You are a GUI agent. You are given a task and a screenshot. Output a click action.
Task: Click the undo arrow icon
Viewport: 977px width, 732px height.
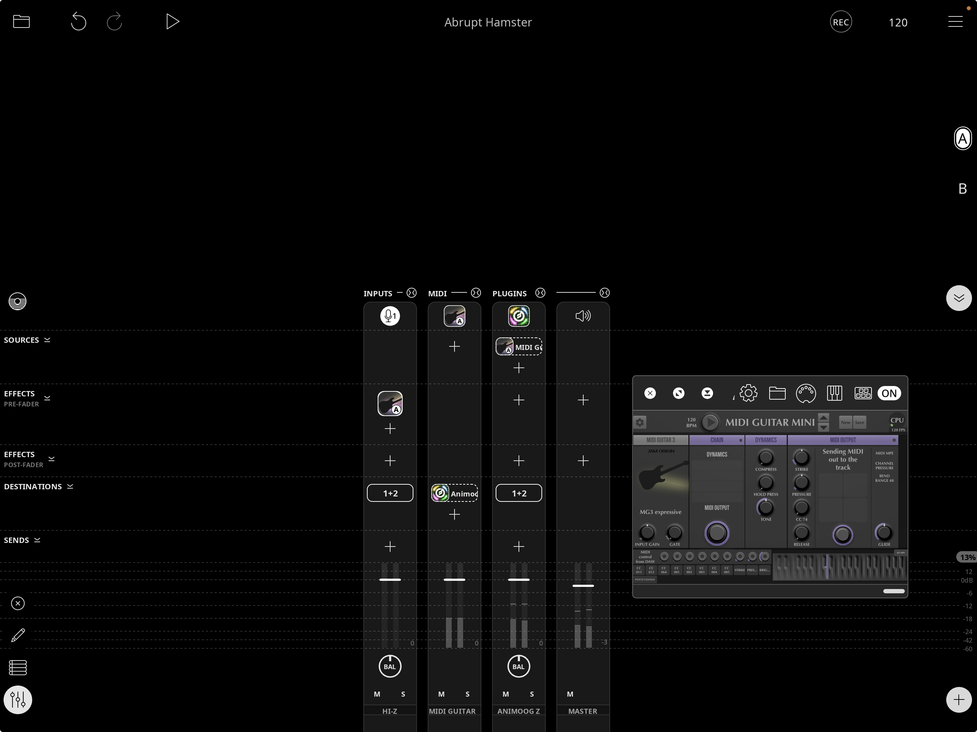(x=78, y=22)
